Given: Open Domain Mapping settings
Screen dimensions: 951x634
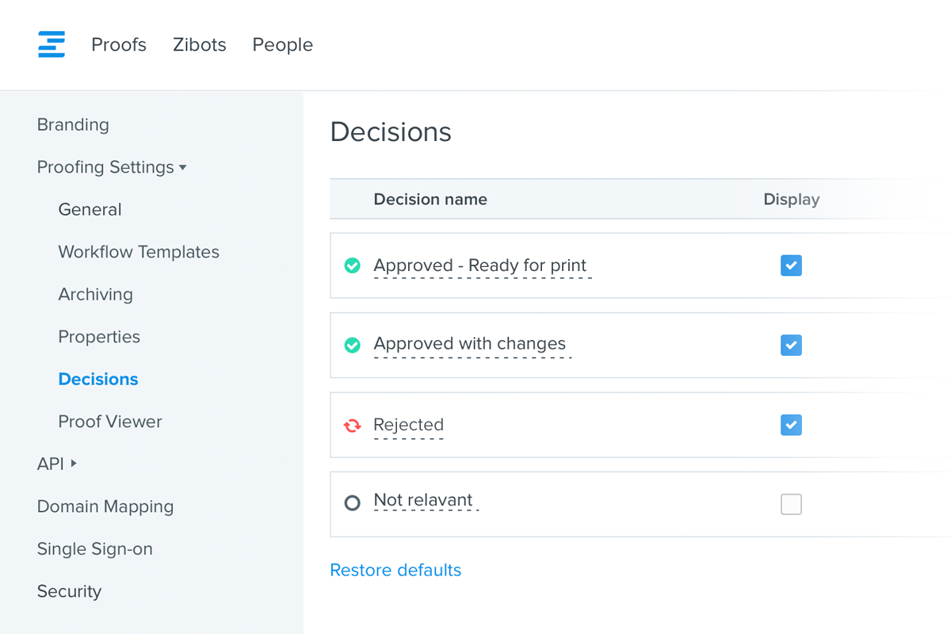Looking at the screenshot, I should (x=105, y=506).
